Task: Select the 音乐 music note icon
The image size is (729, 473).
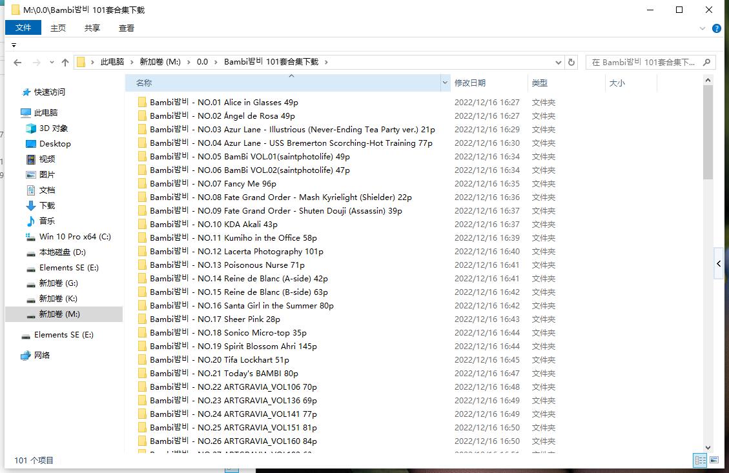Action: [x=31, y=221]
